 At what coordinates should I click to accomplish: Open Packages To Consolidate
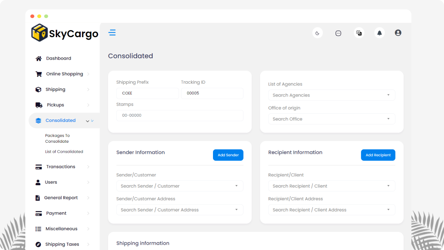[57, 139]
